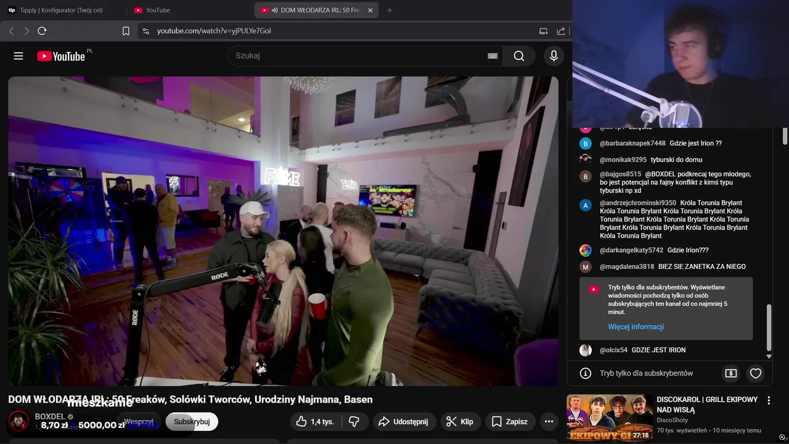Click the youtube.com address bar URL
The image size is (789, 444).
214,31
